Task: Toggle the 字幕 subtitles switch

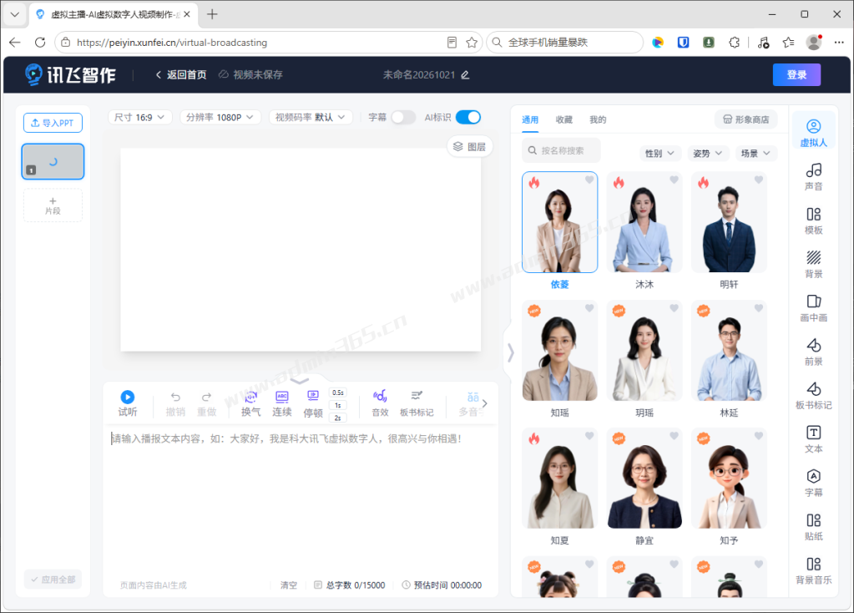Action: point(403,117)
